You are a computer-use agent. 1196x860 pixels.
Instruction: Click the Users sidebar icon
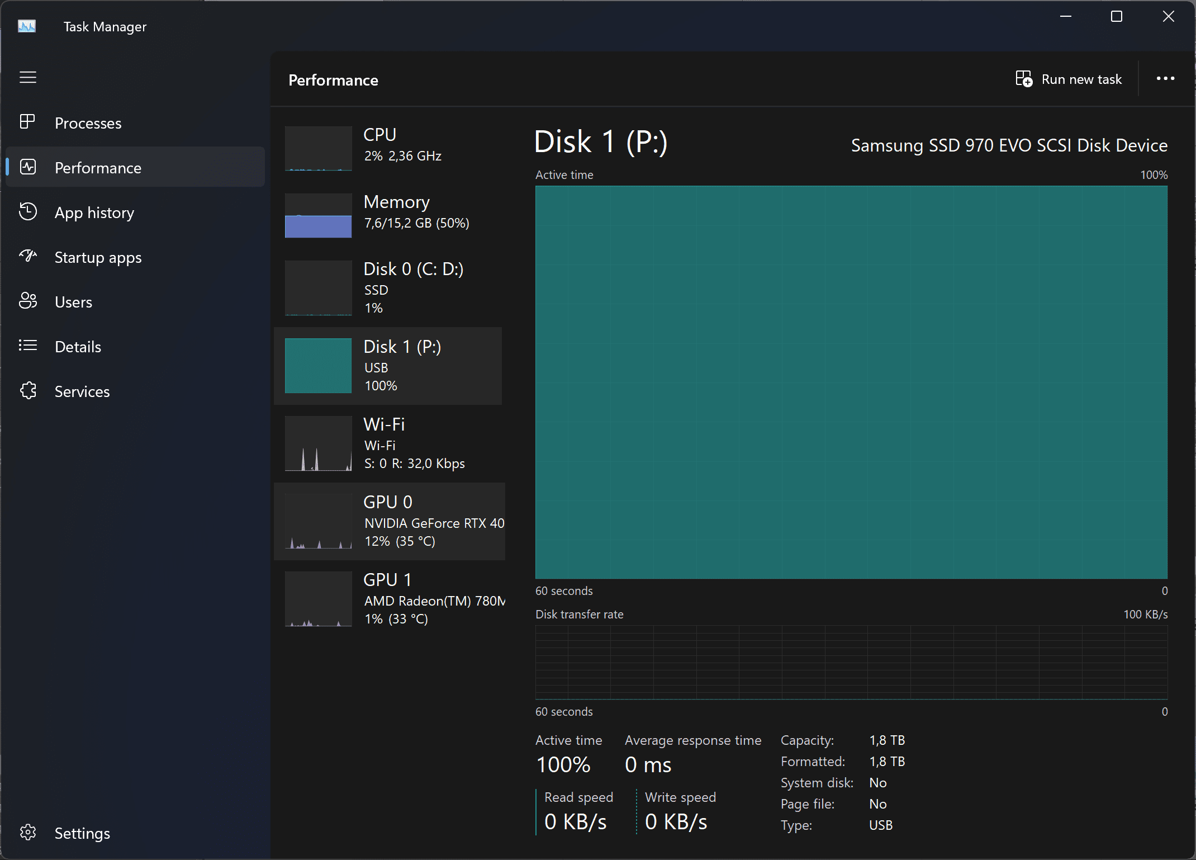coord(28,302)
